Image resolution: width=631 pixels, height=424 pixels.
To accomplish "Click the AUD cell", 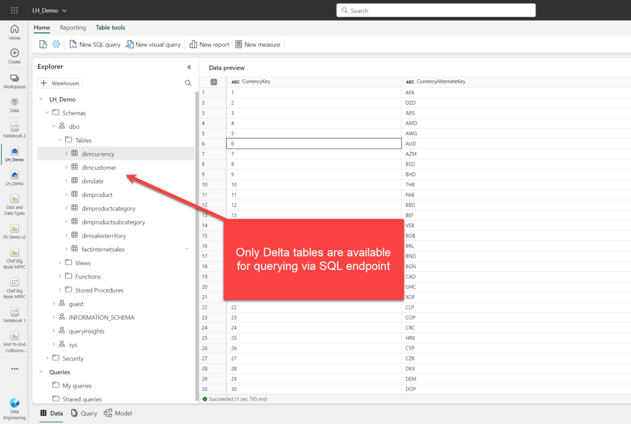I will (x=516, y=143).
